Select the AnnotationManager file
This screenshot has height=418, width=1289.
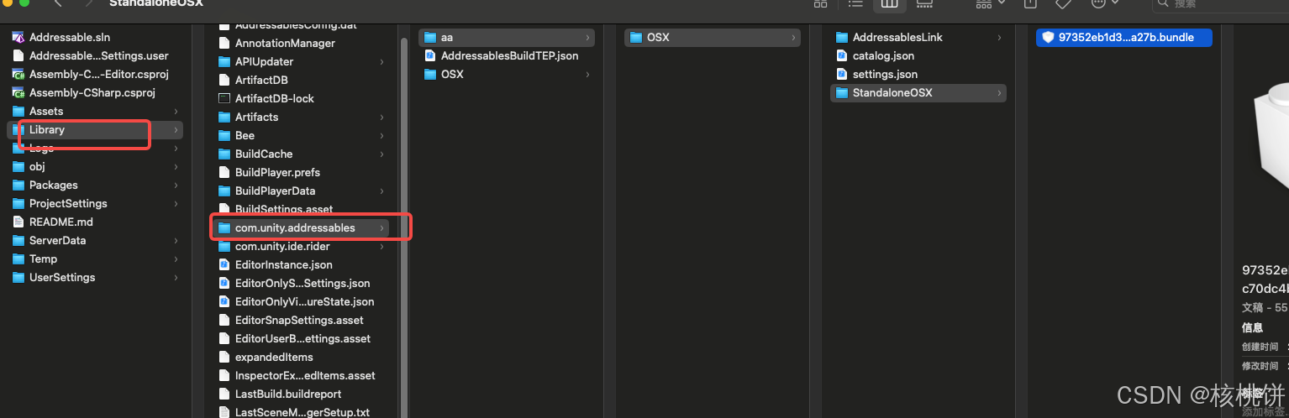click(301, 43)
